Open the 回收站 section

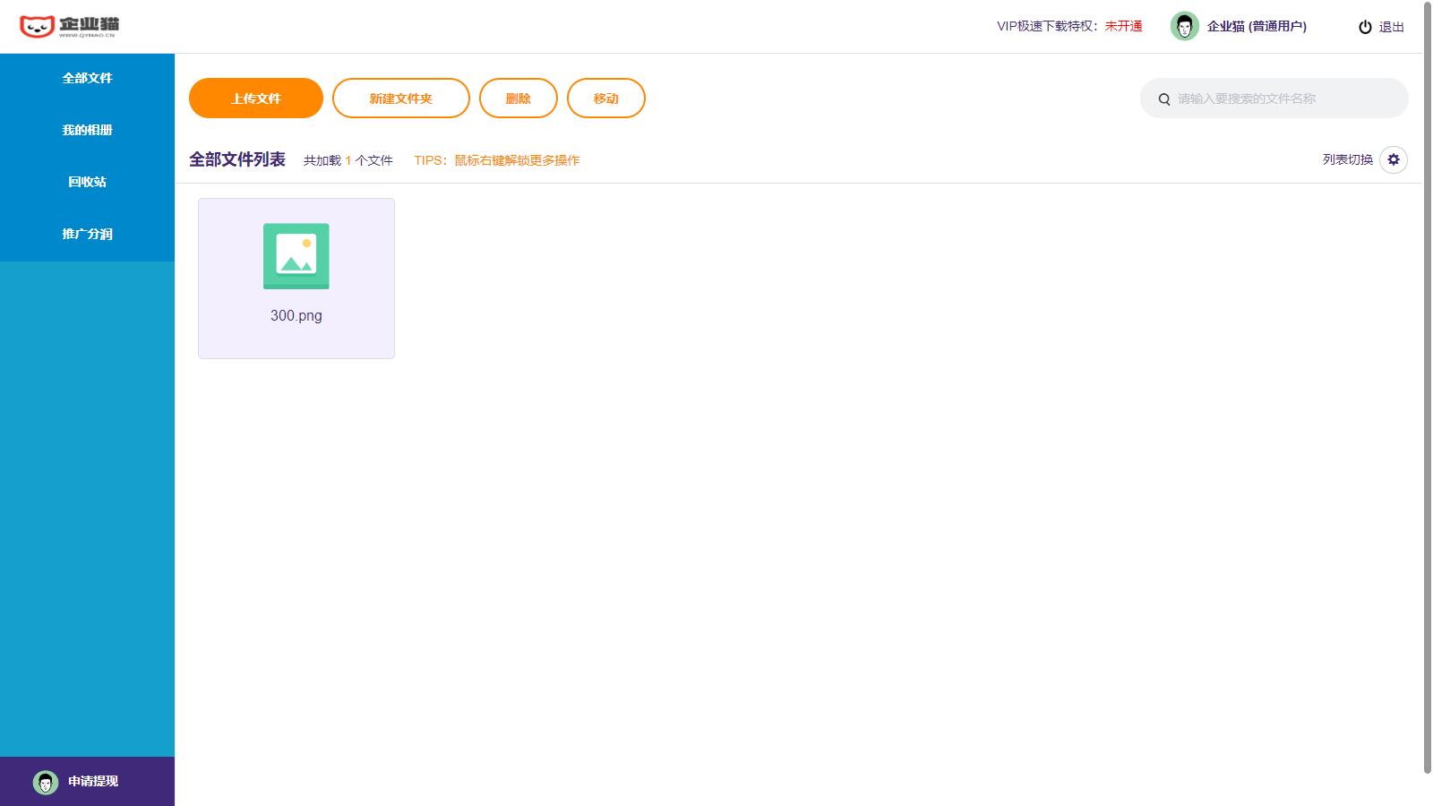tap(87, 182)
